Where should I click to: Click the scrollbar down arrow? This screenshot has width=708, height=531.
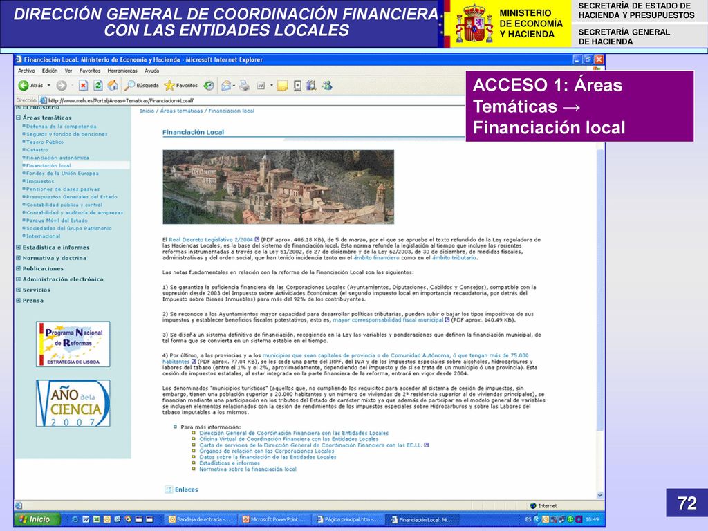600,495
